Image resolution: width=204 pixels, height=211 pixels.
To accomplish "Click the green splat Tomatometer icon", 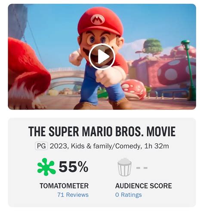I will point(46,167).
